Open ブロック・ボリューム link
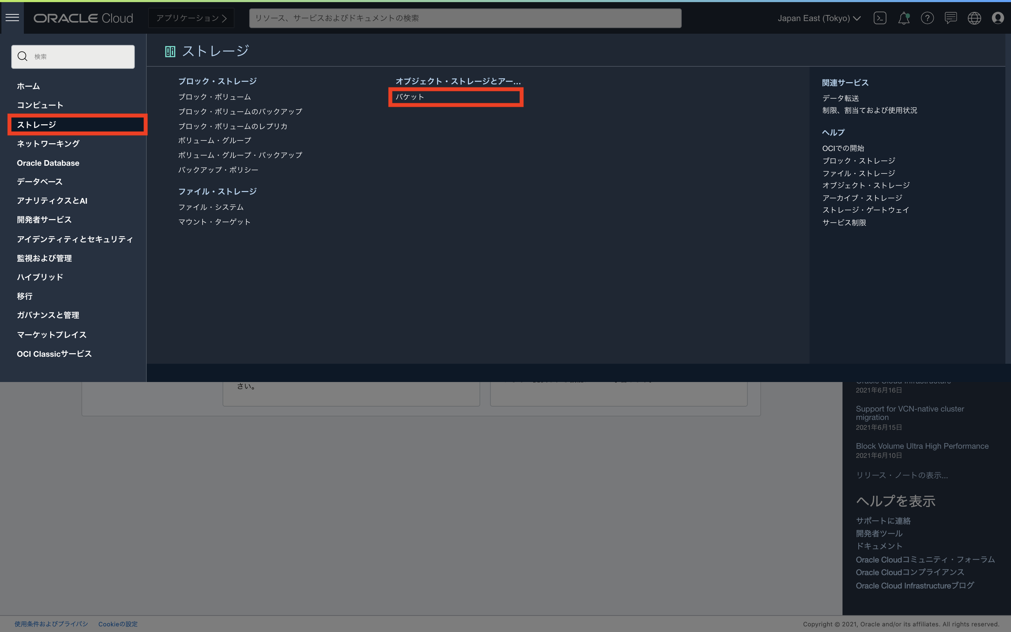 click(x=214, y=97)
